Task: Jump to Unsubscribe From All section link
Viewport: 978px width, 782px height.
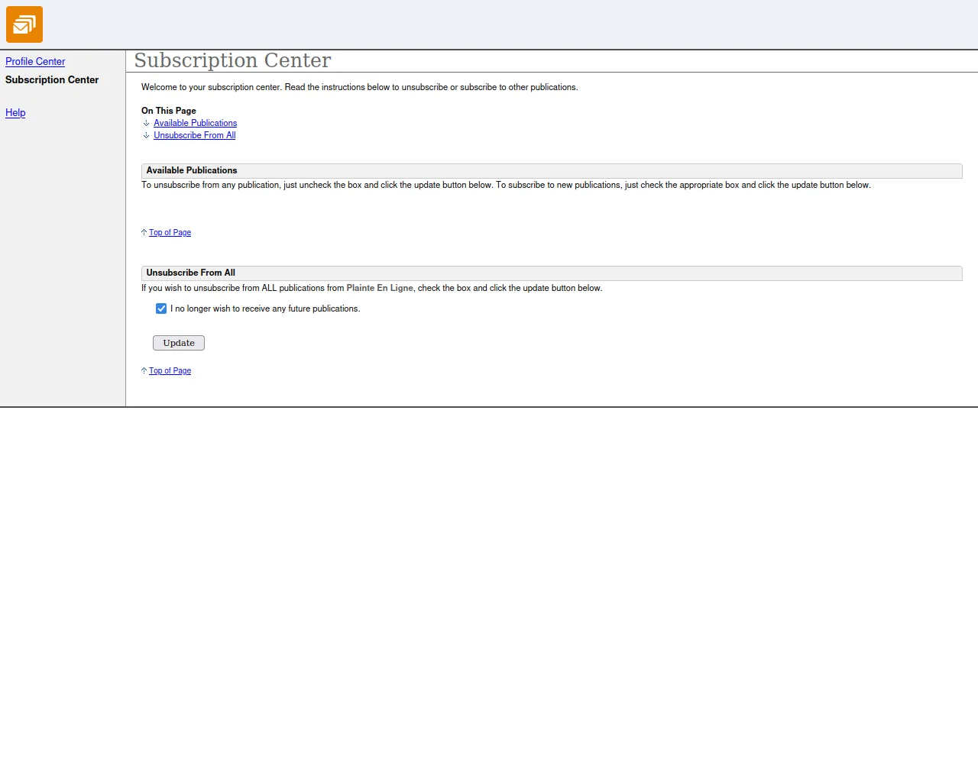Action: [x=194, y=135]
